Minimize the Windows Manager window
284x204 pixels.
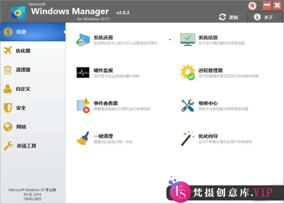point(267,5)
